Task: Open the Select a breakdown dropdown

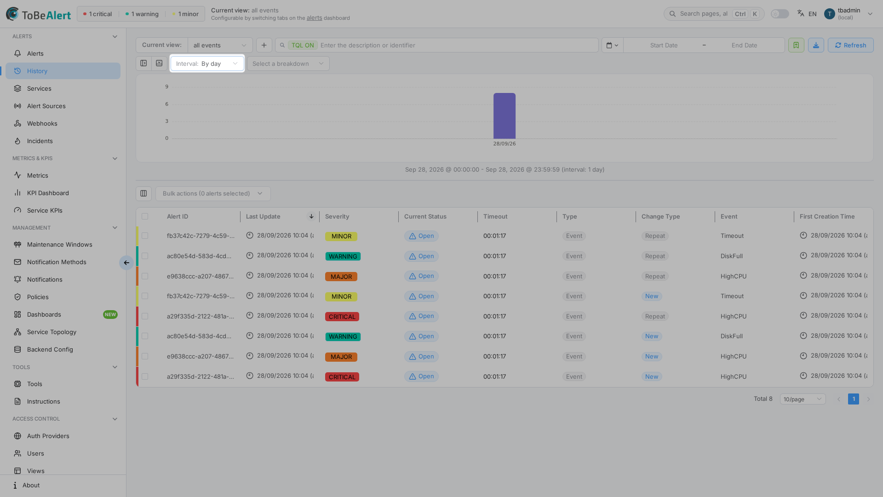Action: [288, 64]
